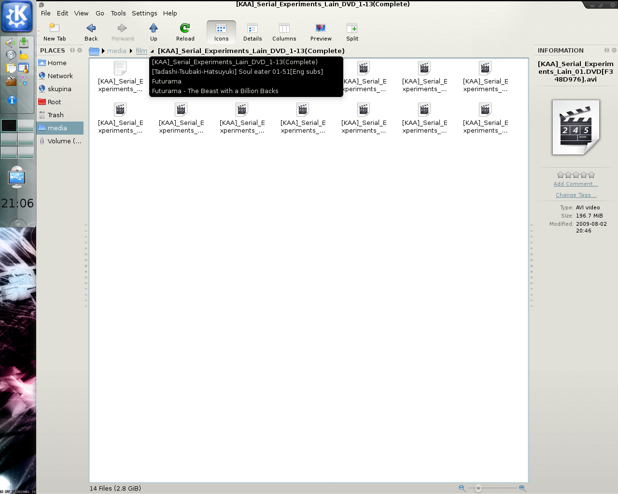Switch to Columns view mode
The height and width of the screenshot is (494, 618).
pyautogui.click(x=284, y=32)
